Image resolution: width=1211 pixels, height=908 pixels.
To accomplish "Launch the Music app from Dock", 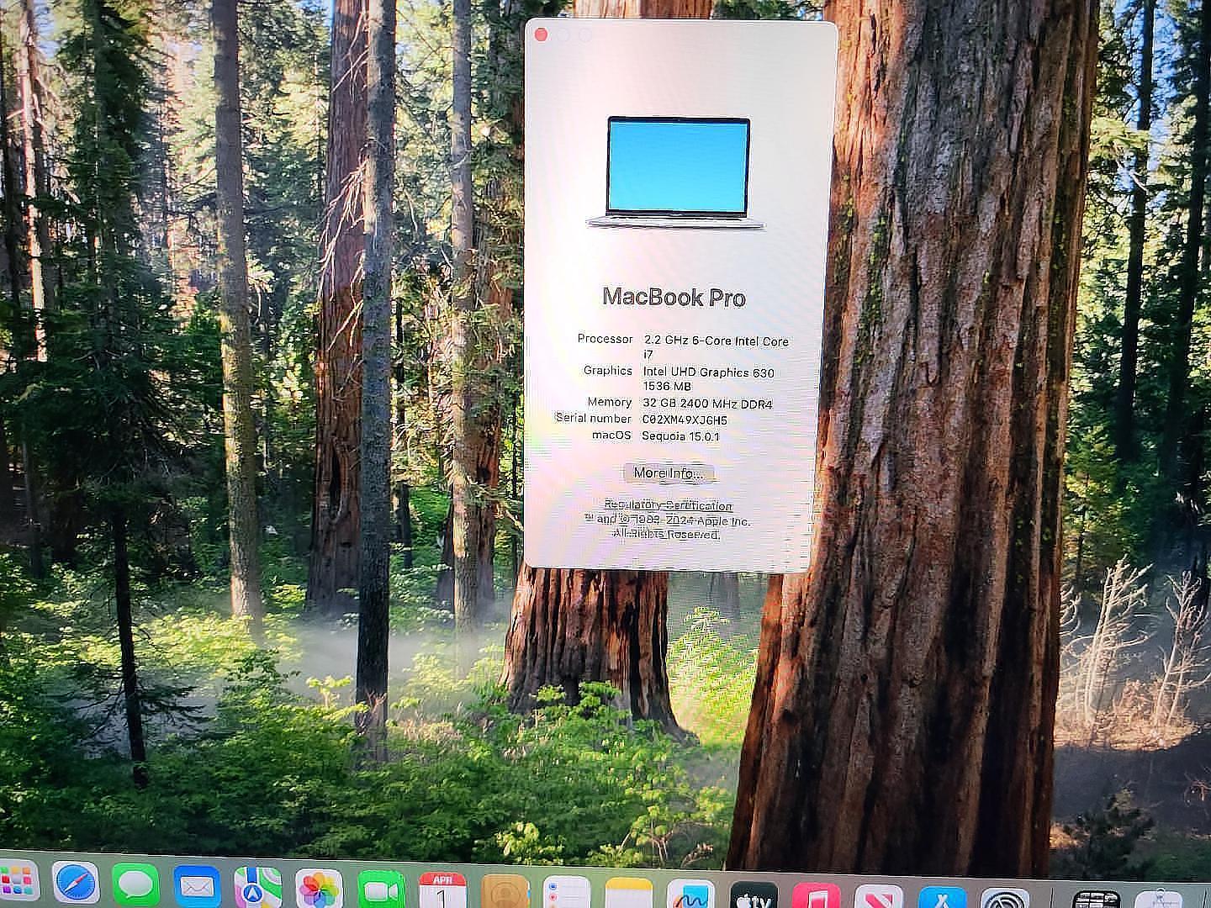I will click(816, 896).
